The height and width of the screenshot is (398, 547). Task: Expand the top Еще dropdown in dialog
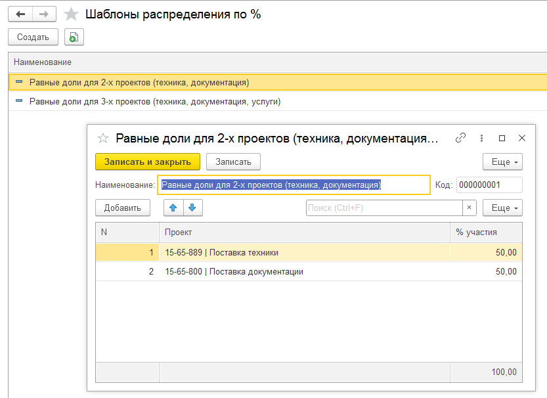pyautogui.click(x=502, y=162)
